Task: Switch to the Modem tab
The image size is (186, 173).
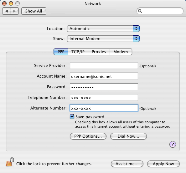Action: tap(121, 52)
